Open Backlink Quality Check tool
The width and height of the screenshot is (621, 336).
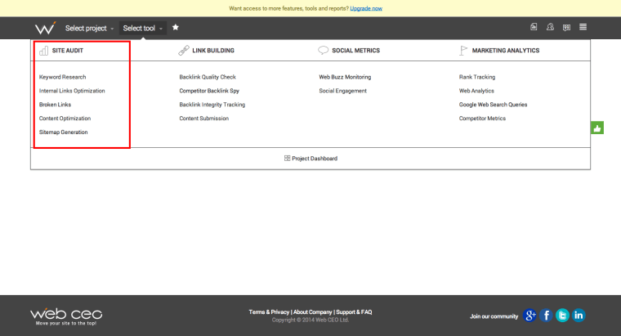pyautogui.click(x=208, y=77)
